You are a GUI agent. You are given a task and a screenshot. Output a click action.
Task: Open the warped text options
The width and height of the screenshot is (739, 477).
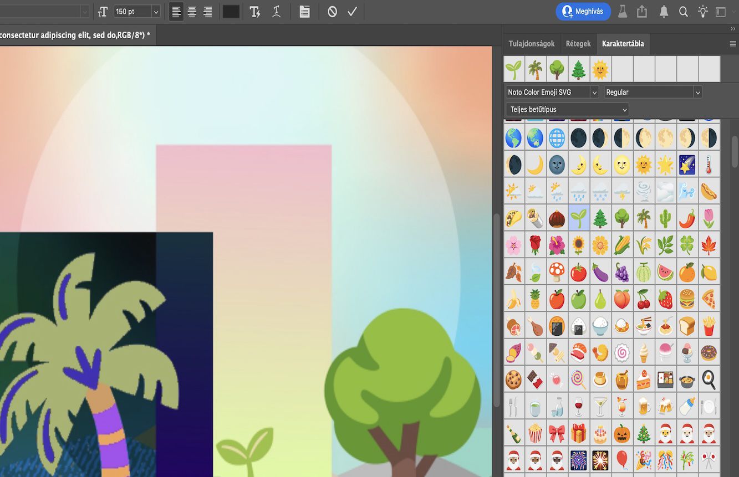(x=276, y=12)
